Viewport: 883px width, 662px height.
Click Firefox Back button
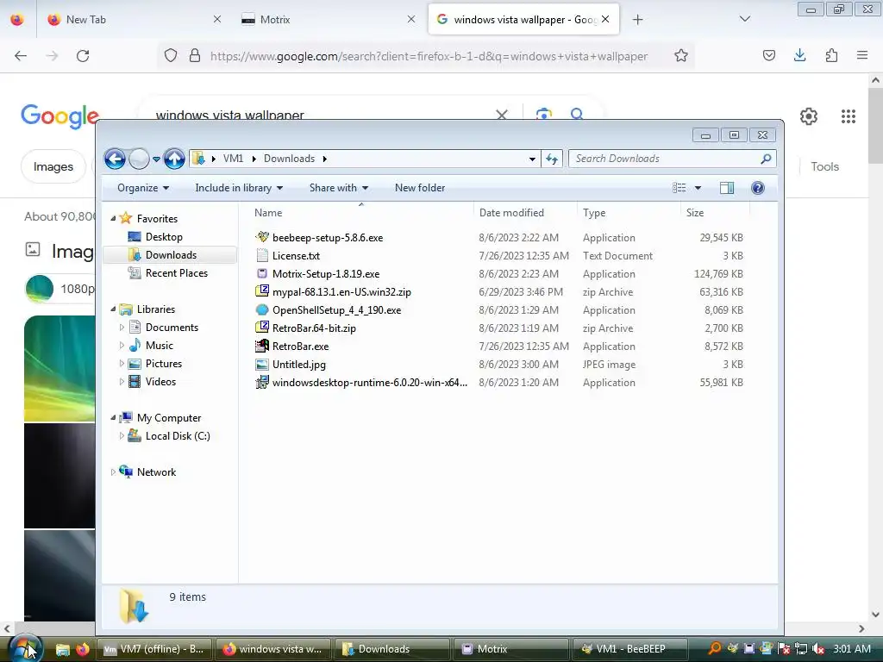point(21,56)
